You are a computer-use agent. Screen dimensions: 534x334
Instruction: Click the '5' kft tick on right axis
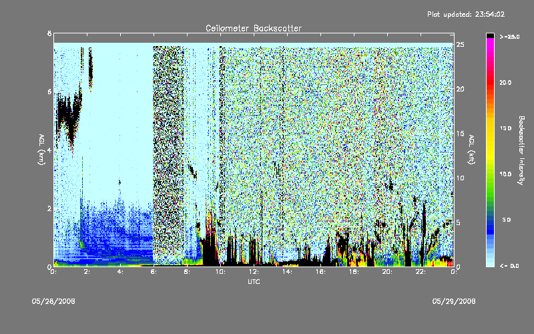click(459, 222)
